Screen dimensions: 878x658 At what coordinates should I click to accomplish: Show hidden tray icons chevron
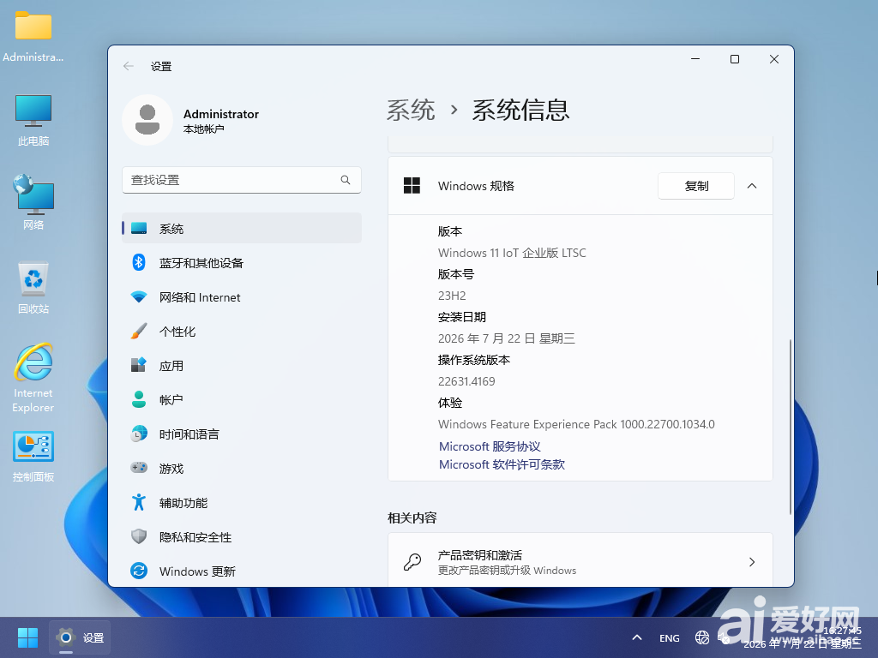pos(637,637)
